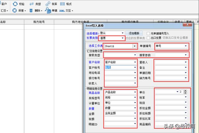This screenshot has height=133, width=199.
Task: Open the 汇总 menu in toolbar
Action: [x=4, y=10]
